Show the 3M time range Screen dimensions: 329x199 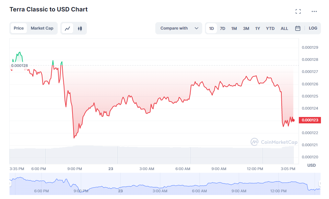246,29
